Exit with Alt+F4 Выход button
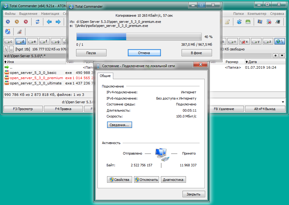The height and width of the screenshot is (205, 289). pyautogui.click(x=265, y=109)
